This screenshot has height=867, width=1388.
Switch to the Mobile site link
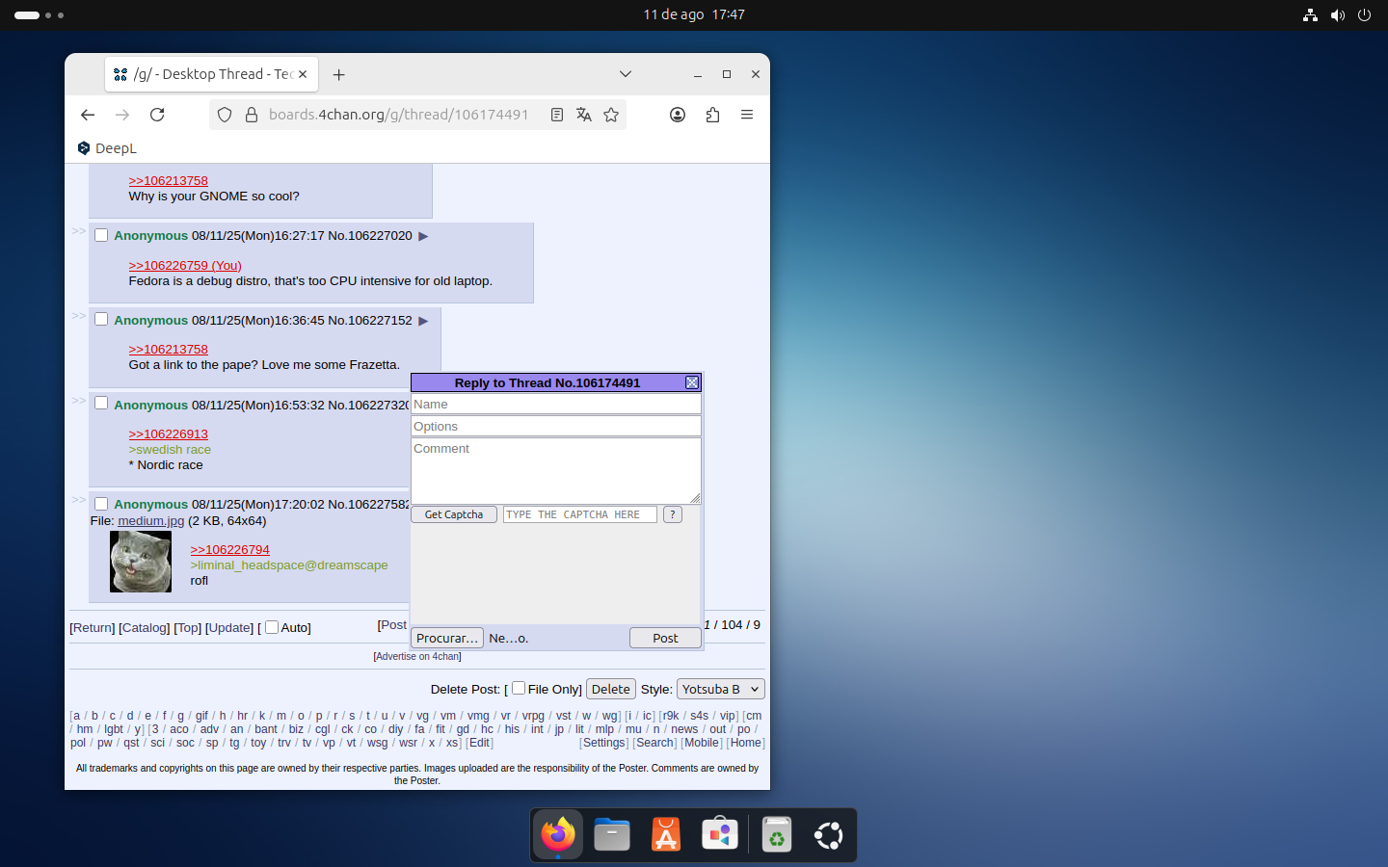[702, 743]
